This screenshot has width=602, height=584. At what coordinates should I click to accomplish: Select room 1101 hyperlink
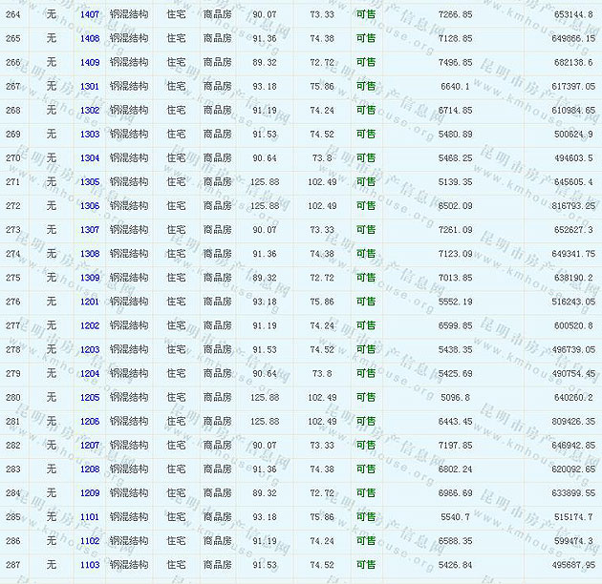90,516
